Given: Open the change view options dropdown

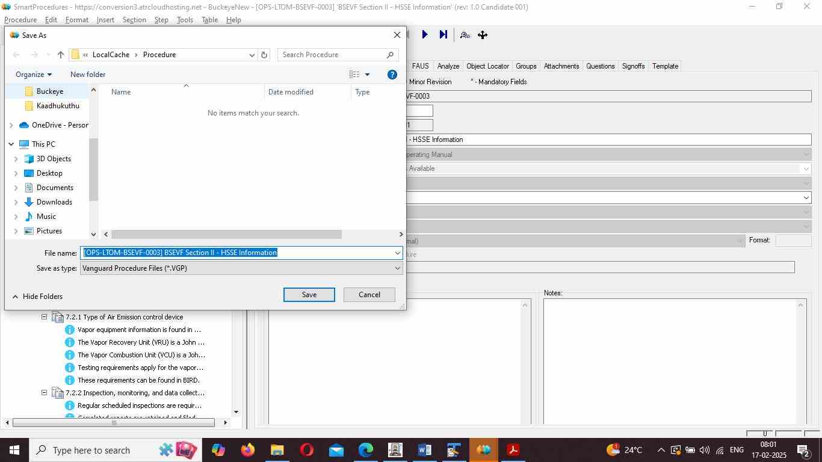Looking at the screenshot, I should (x=367, y=75).
